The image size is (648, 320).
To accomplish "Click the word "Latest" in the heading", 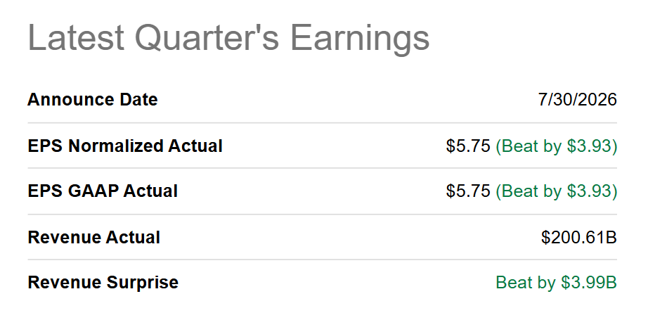I will pos(76,37).
